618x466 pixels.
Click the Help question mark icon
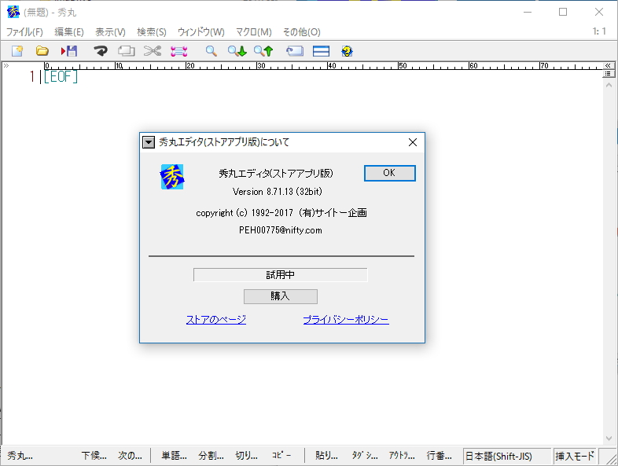click(x=347, y=51)
